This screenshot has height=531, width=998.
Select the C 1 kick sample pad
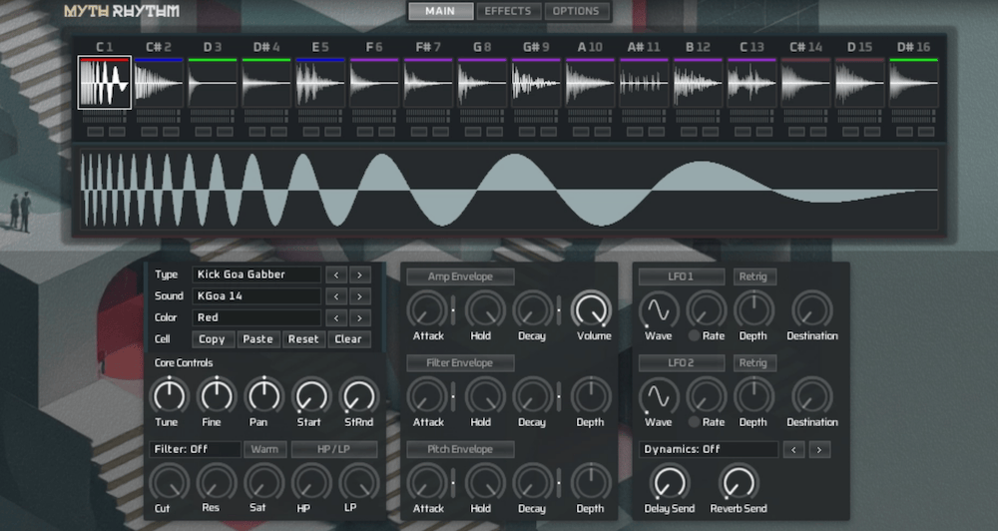105,83
